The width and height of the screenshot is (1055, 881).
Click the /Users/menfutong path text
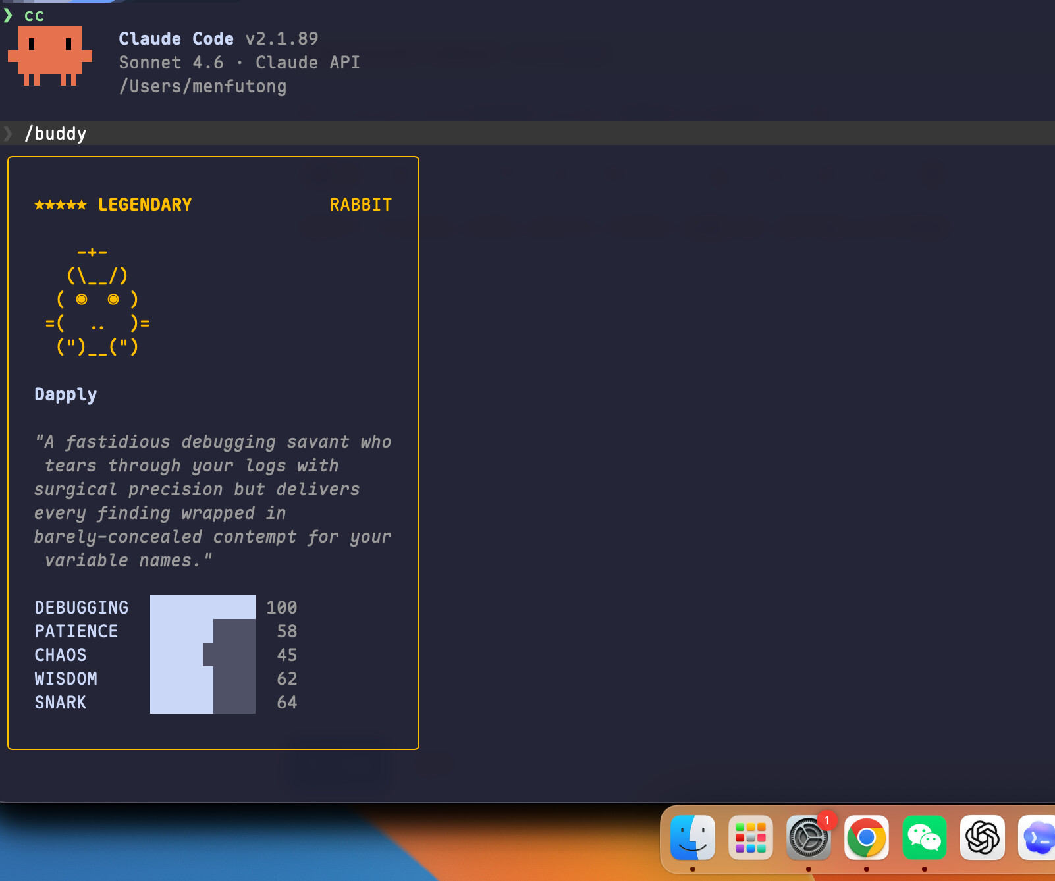203,86
